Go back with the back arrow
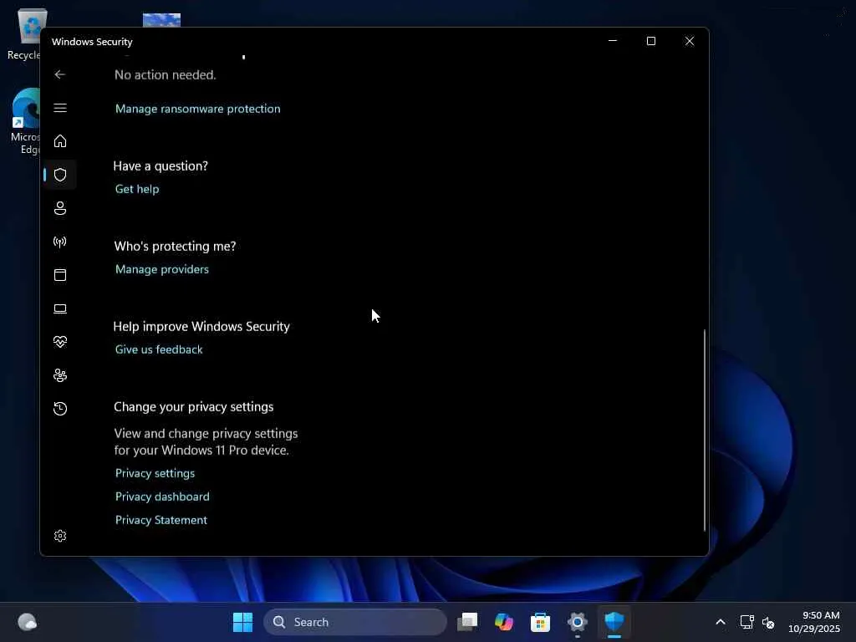 pyautogui.click(x=60, y=74)
